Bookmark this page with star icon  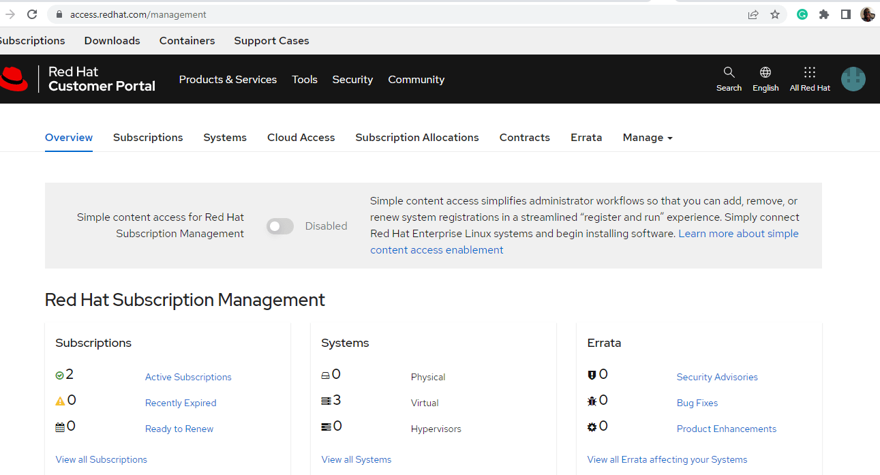(x=775, y=14)
